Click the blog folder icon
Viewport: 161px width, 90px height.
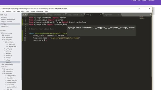click(x=3, y=67)
